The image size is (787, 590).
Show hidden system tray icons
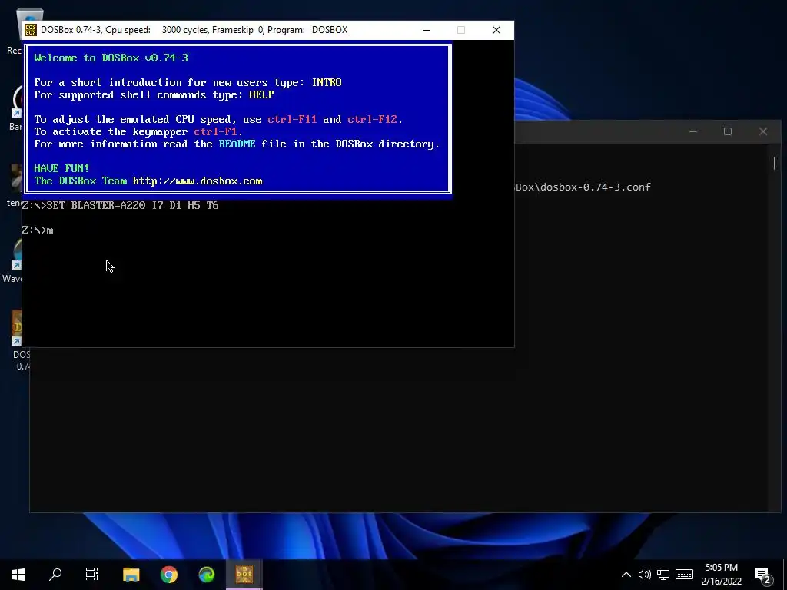(626, 575)
